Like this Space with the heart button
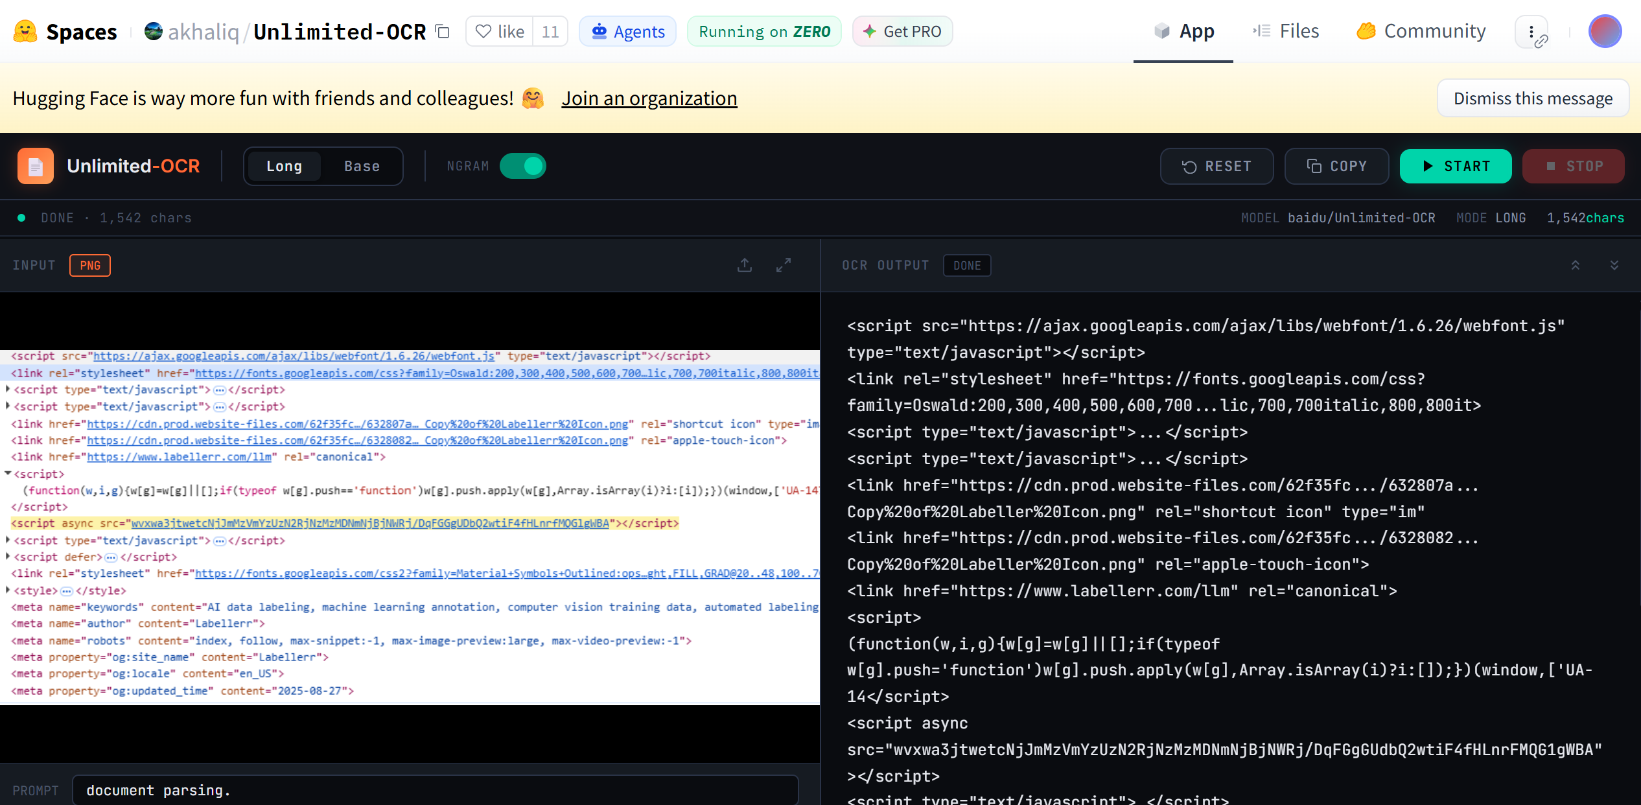 (500, 31)
